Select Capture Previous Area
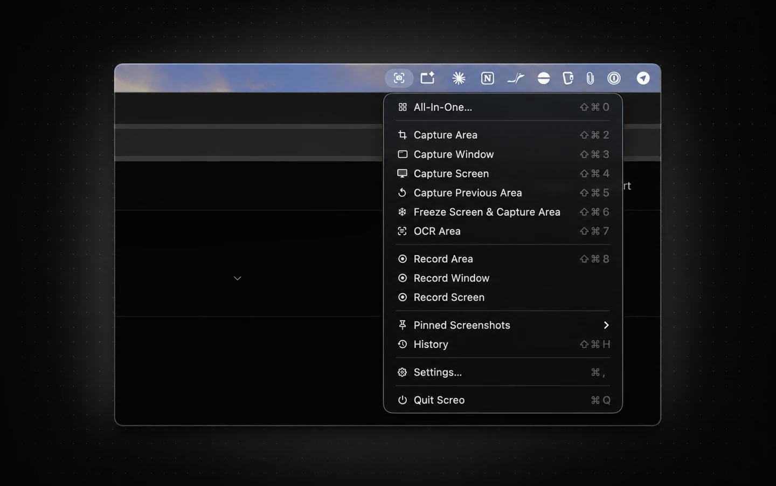This screenshot has height=486, width=776. pyautogui.click(x=503, y=193)
